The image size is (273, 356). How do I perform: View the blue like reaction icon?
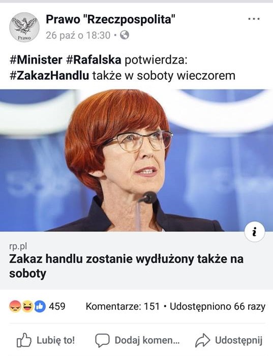pos(40,306)
